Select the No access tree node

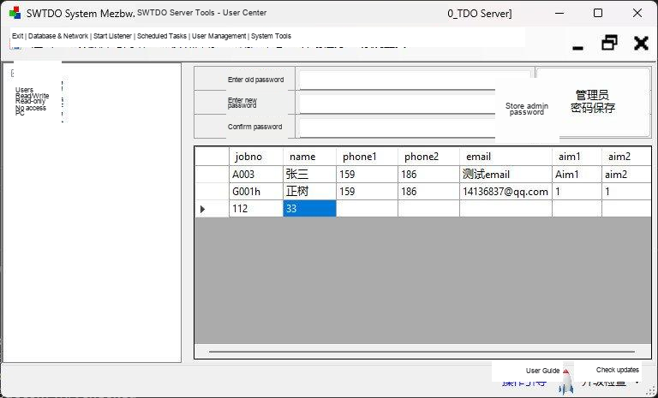coord(31,108)
